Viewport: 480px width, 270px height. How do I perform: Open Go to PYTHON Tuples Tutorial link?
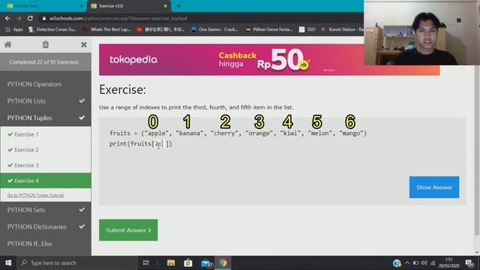coord(35,195)
